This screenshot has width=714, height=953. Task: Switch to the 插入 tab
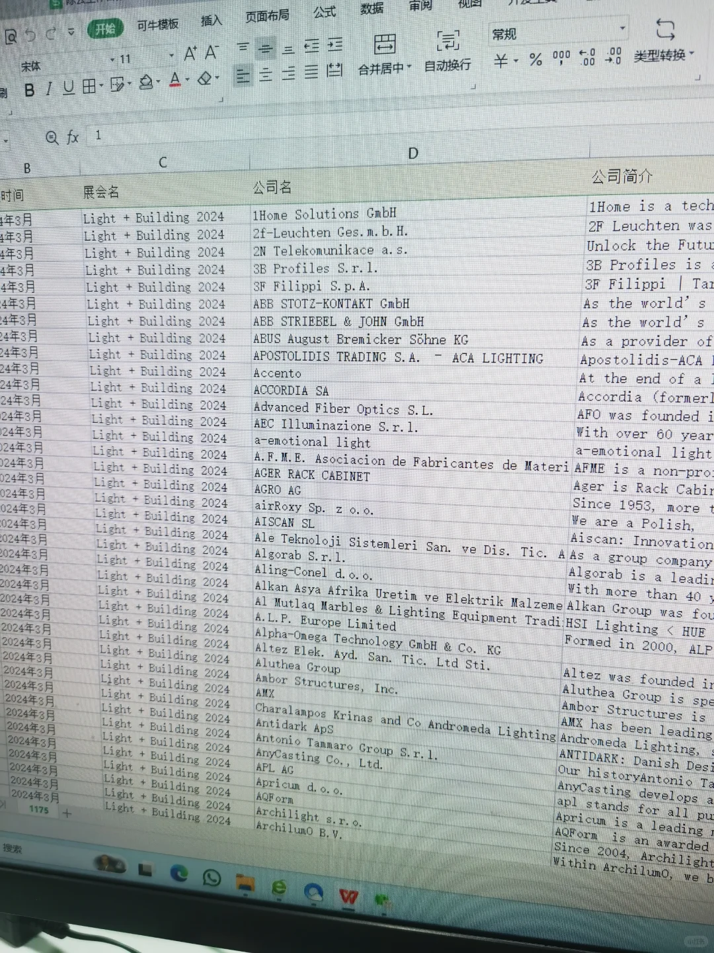212,21
